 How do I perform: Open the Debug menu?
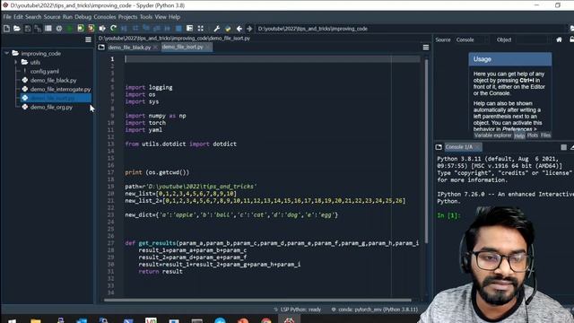[83, 17]
